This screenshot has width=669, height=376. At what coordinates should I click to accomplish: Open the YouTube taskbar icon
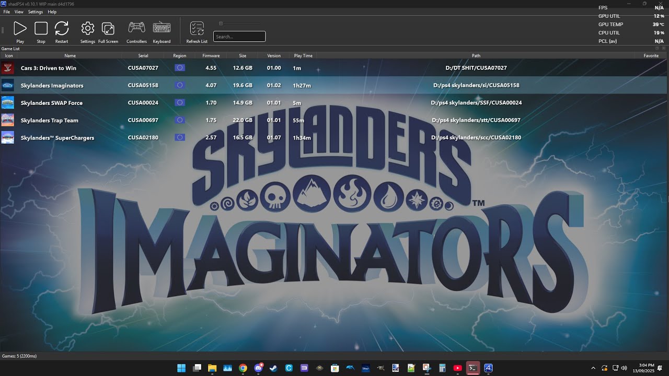point(458,368)
